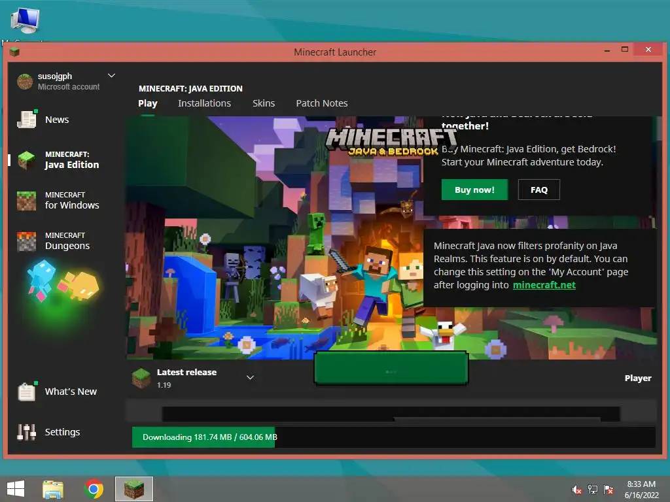Click the Microsoft account label
Image resolution: width=670 pixels, height=502 pixels.
68,87
